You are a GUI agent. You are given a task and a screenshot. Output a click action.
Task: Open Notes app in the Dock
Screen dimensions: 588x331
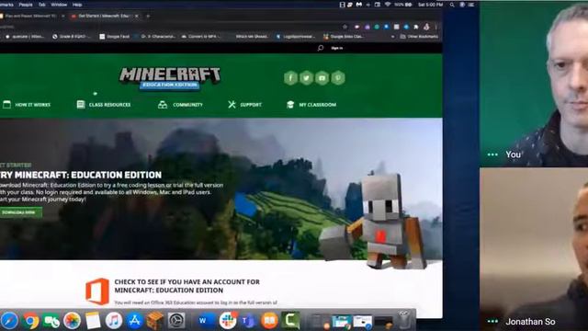tap(93, 321)
